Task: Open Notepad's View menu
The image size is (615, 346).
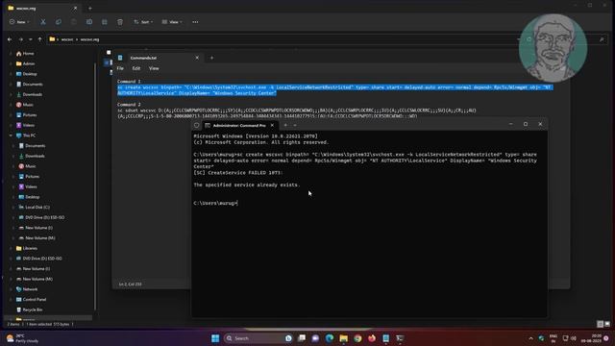Action: (154, 68)
